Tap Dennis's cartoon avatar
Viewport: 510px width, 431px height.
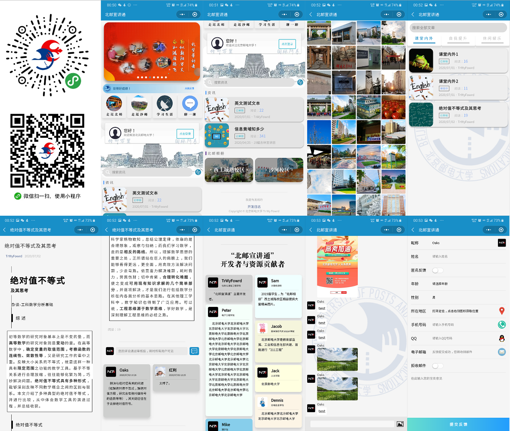pyautogui.click(x=263, y=402)
